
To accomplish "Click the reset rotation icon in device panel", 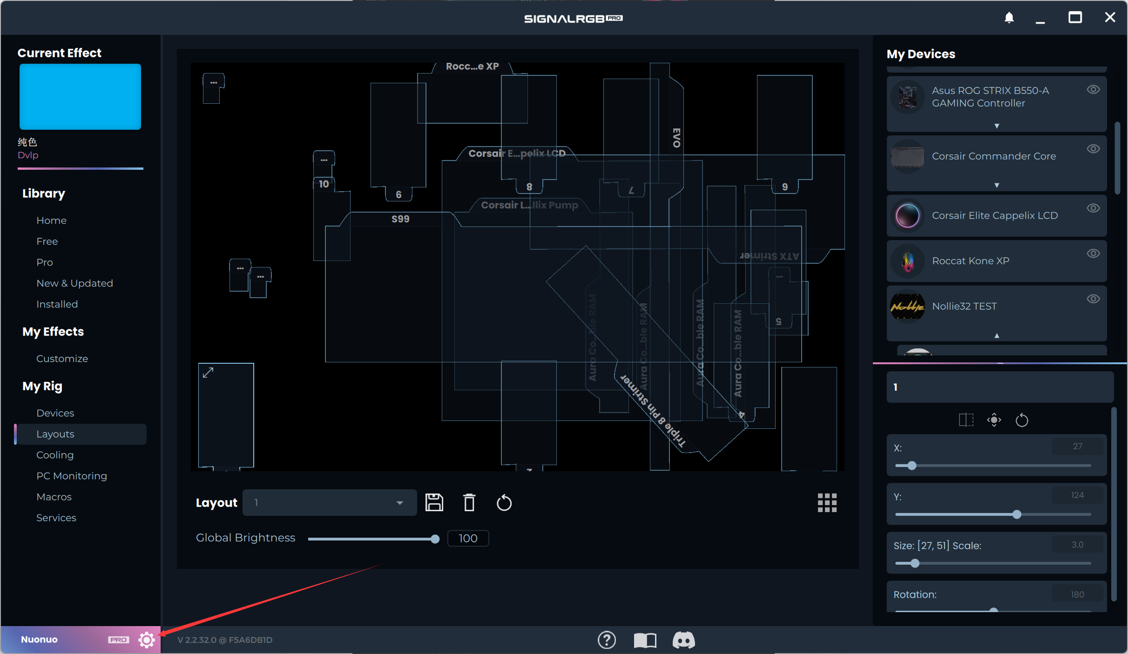I will (1022, 420).
